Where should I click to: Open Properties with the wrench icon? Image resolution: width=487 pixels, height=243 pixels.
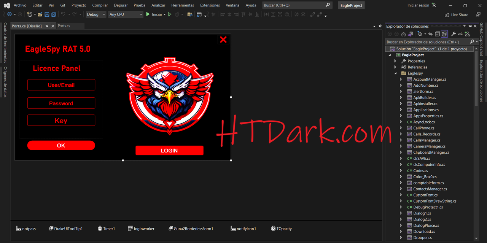tap(454, 34)
